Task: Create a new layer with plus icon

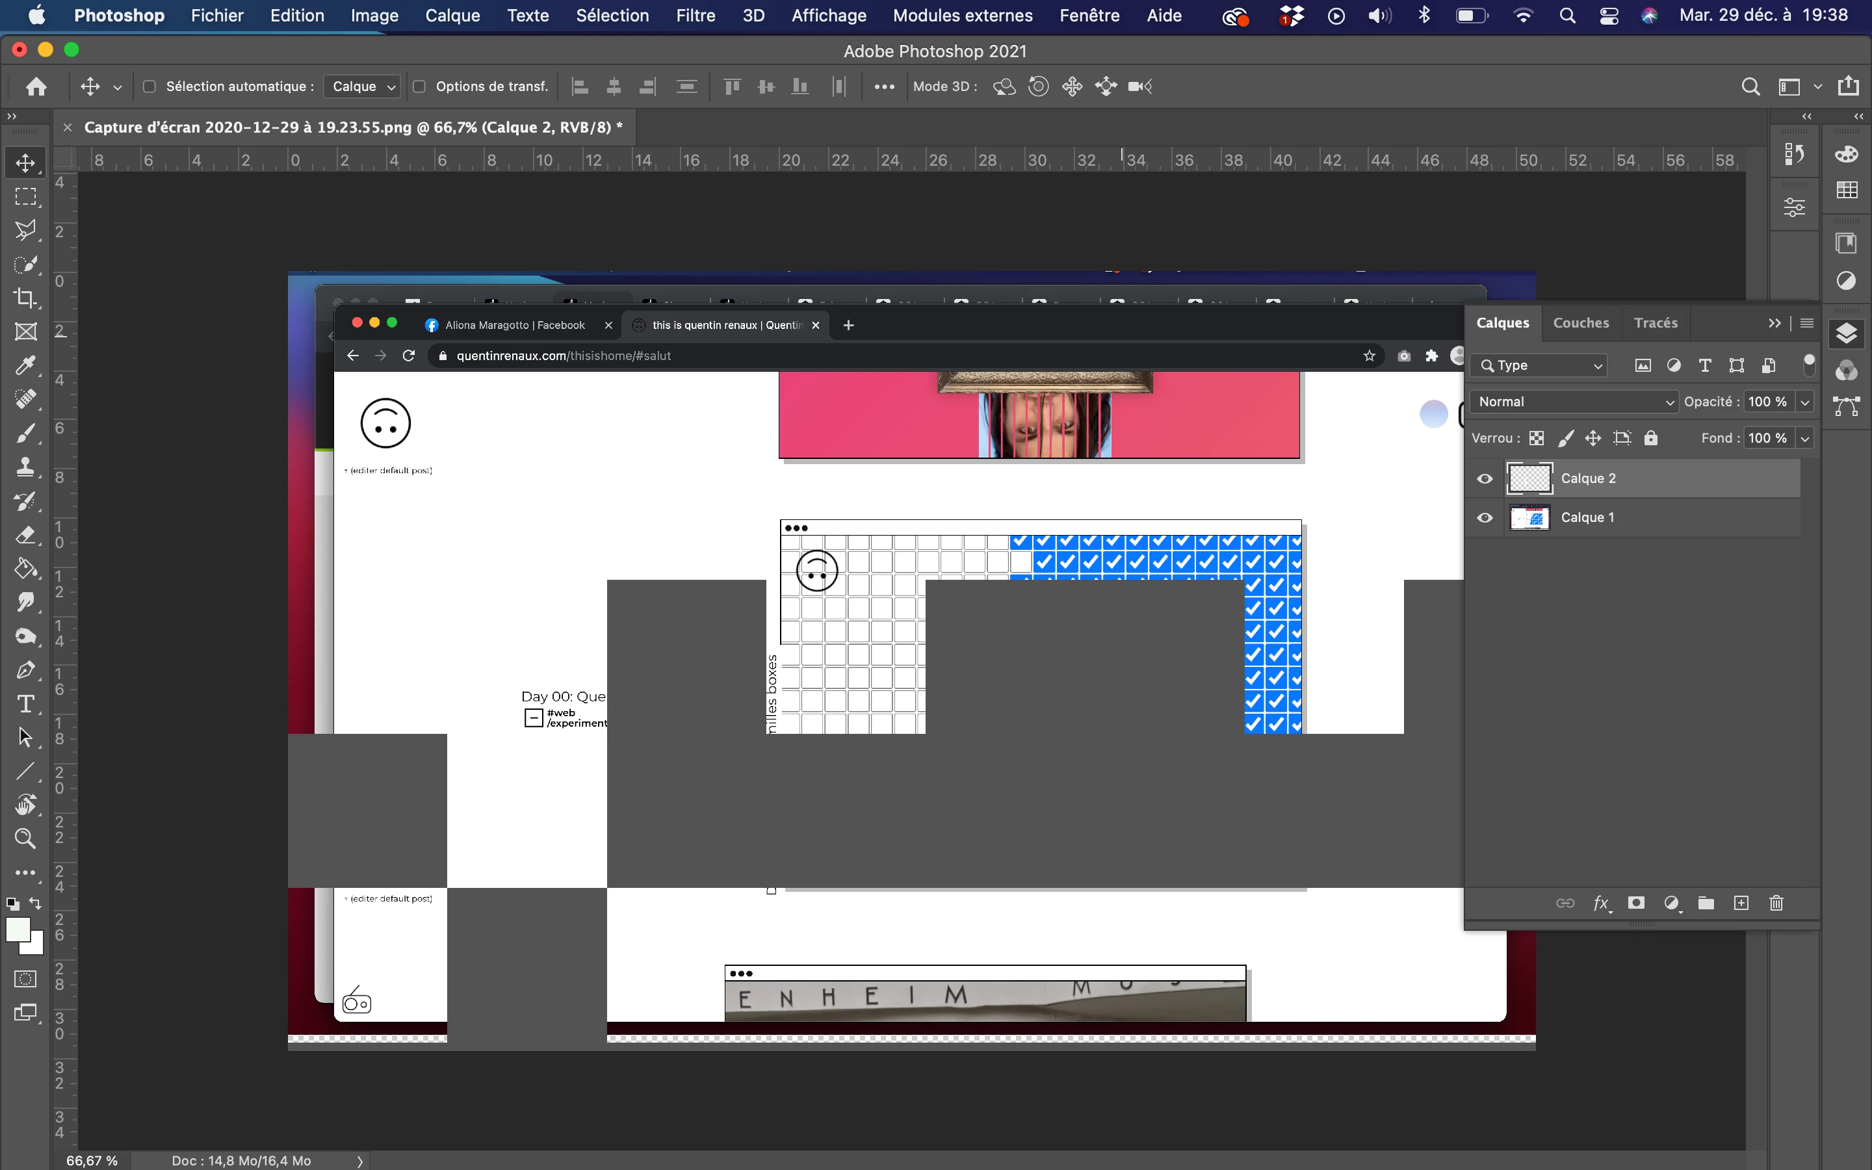Action: tap(1741, 903)
